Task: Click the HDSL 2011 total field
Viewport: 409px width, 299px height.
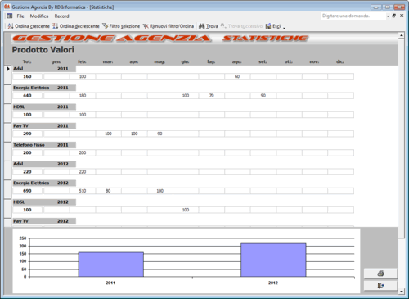Action: pos(27,115)
